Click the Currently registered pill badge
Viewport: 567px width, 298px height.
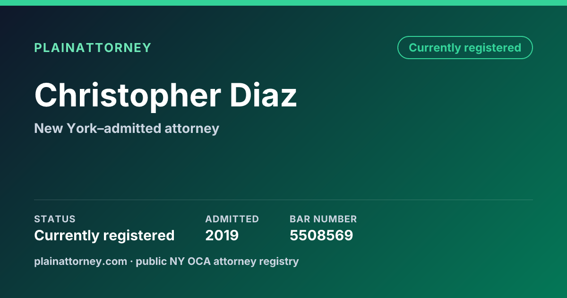pyautogui.click(x=465, y=48)
